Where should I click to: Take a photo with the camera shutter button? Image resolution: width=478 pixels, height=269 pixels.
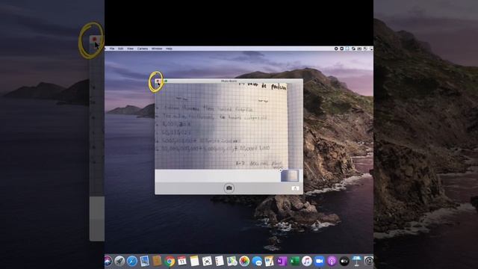coord(229,188)
